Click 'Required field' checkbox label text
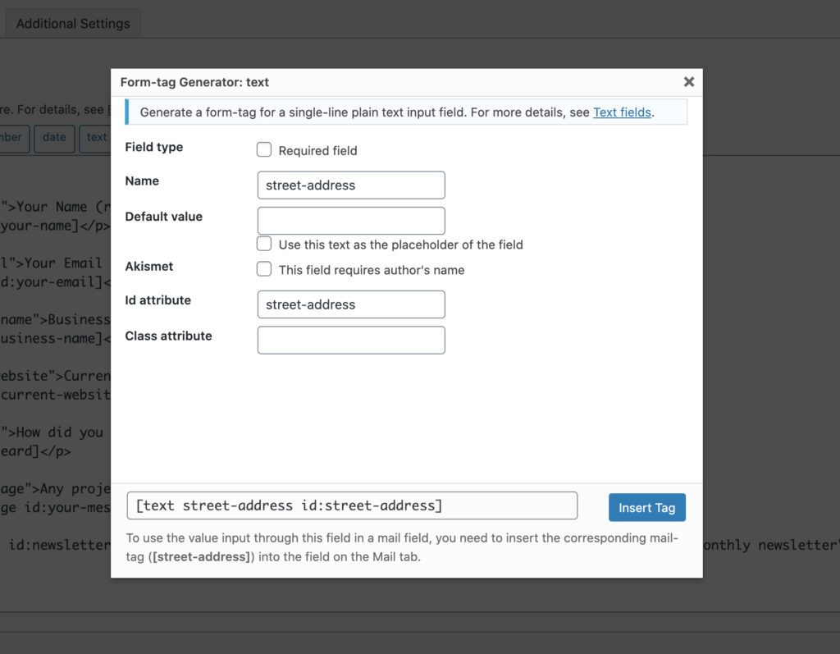Image resolution: width=840 pixels, height=654 pixels. [317, 151]
